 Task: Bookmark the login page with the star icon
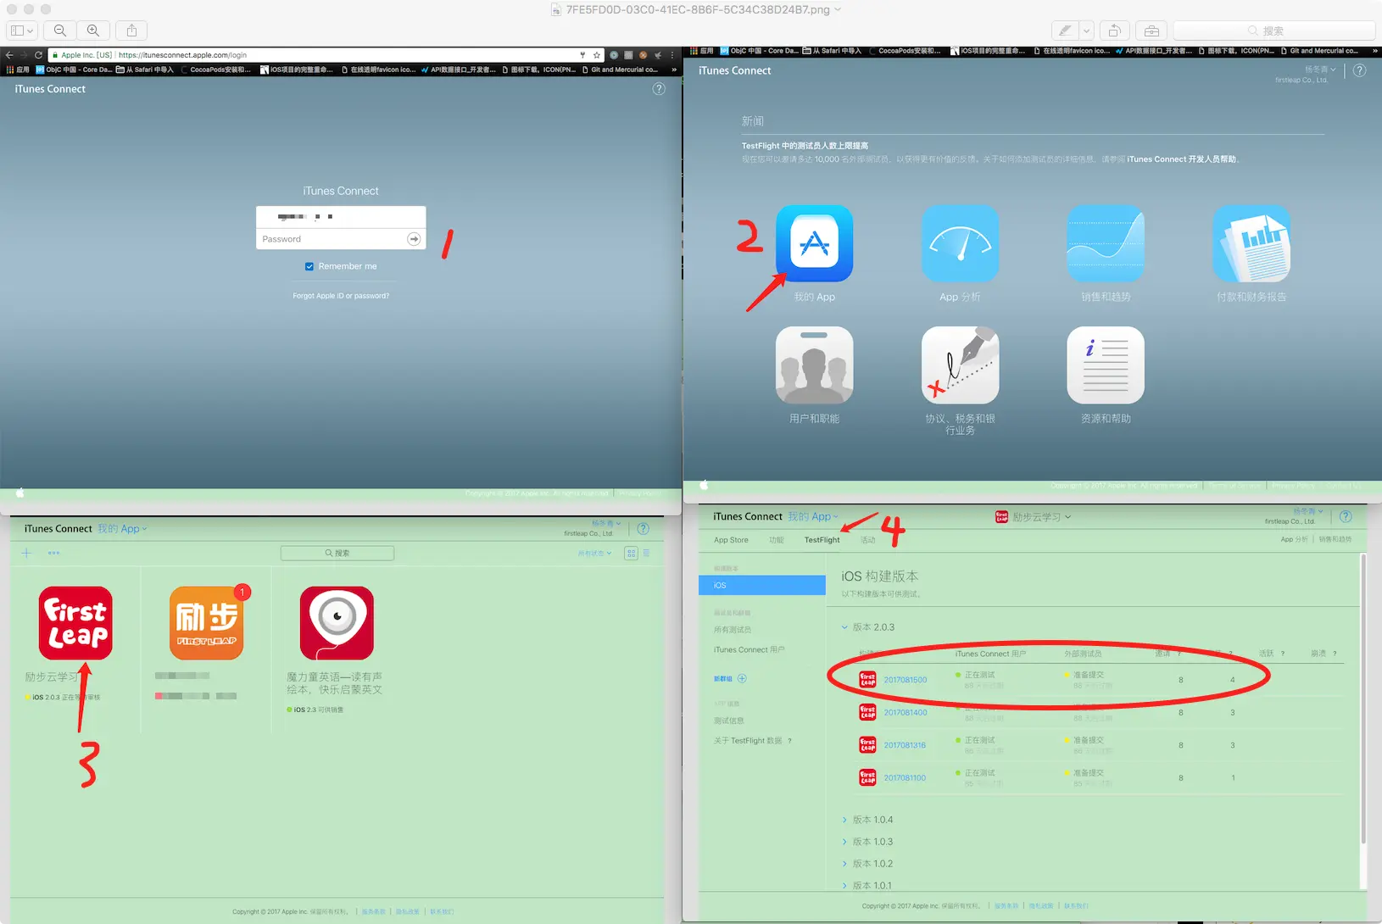pyautogui.click(x=597, y=55)
